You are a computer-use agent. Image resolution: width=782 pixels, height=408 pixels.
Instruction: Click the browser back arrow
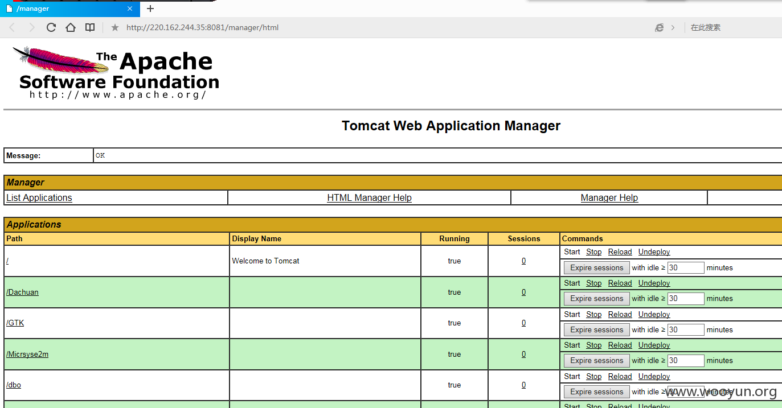click(x=12, y=27)
